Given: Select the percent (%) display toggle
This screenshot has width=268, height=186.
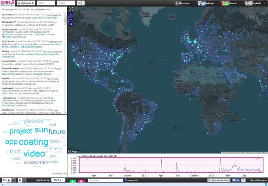Looking at the screenshot, I should 24,180.
